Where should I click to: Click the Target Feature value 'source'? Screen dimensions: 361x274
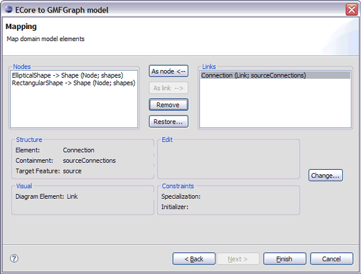(73, 171)
